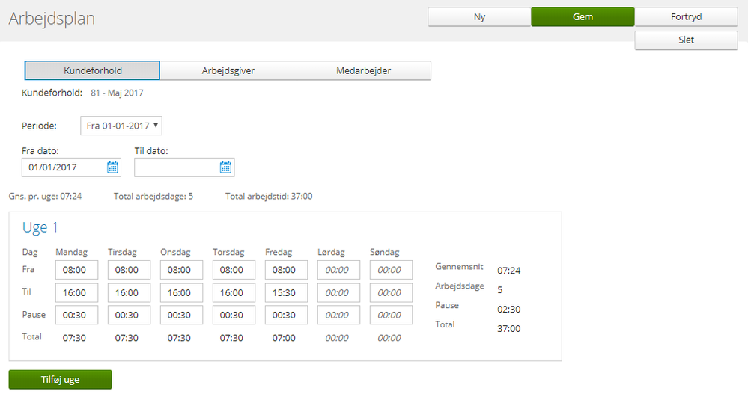Edit Søndag Fra time field
This screenshot has width=748, height=397.
click(x=391, y=270)
